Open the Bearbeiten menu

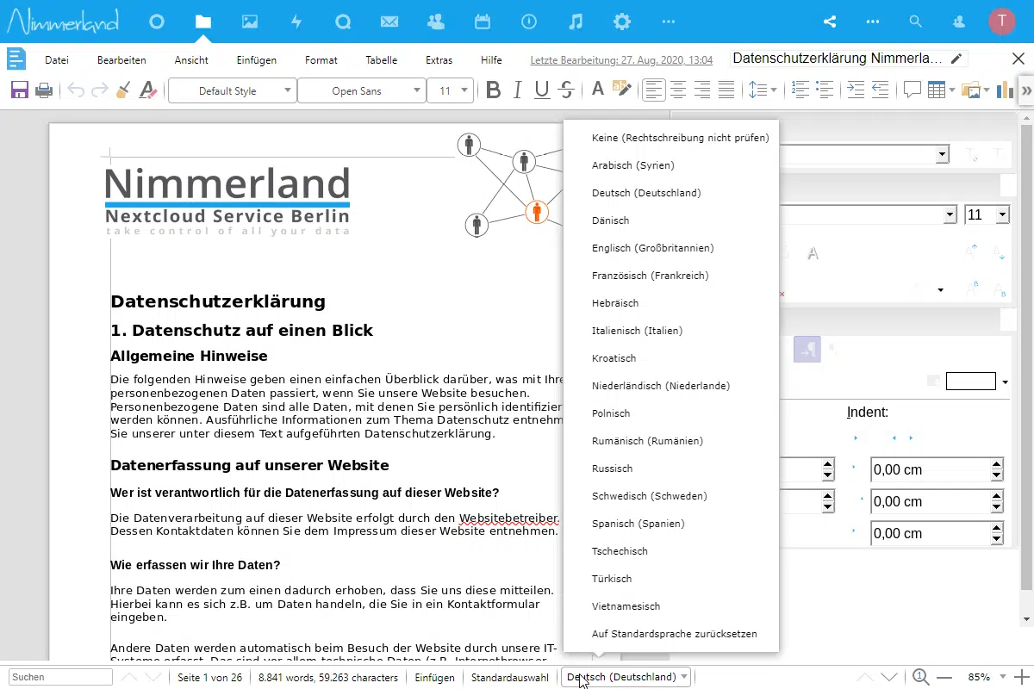tap(121, 60)
